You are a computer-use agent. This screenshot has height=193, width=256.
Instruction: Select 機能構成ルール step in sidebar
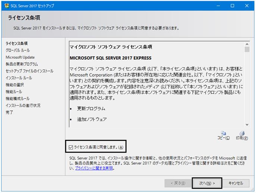tap(18, 99)
